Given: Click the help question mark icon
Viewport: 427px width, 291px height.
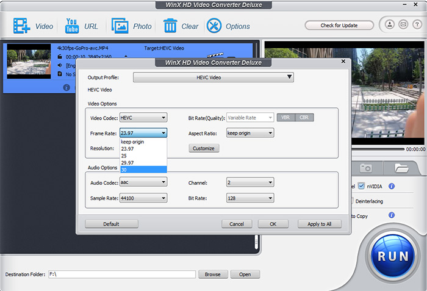Looking at the screenshot, I should click(x=417, y=24).
